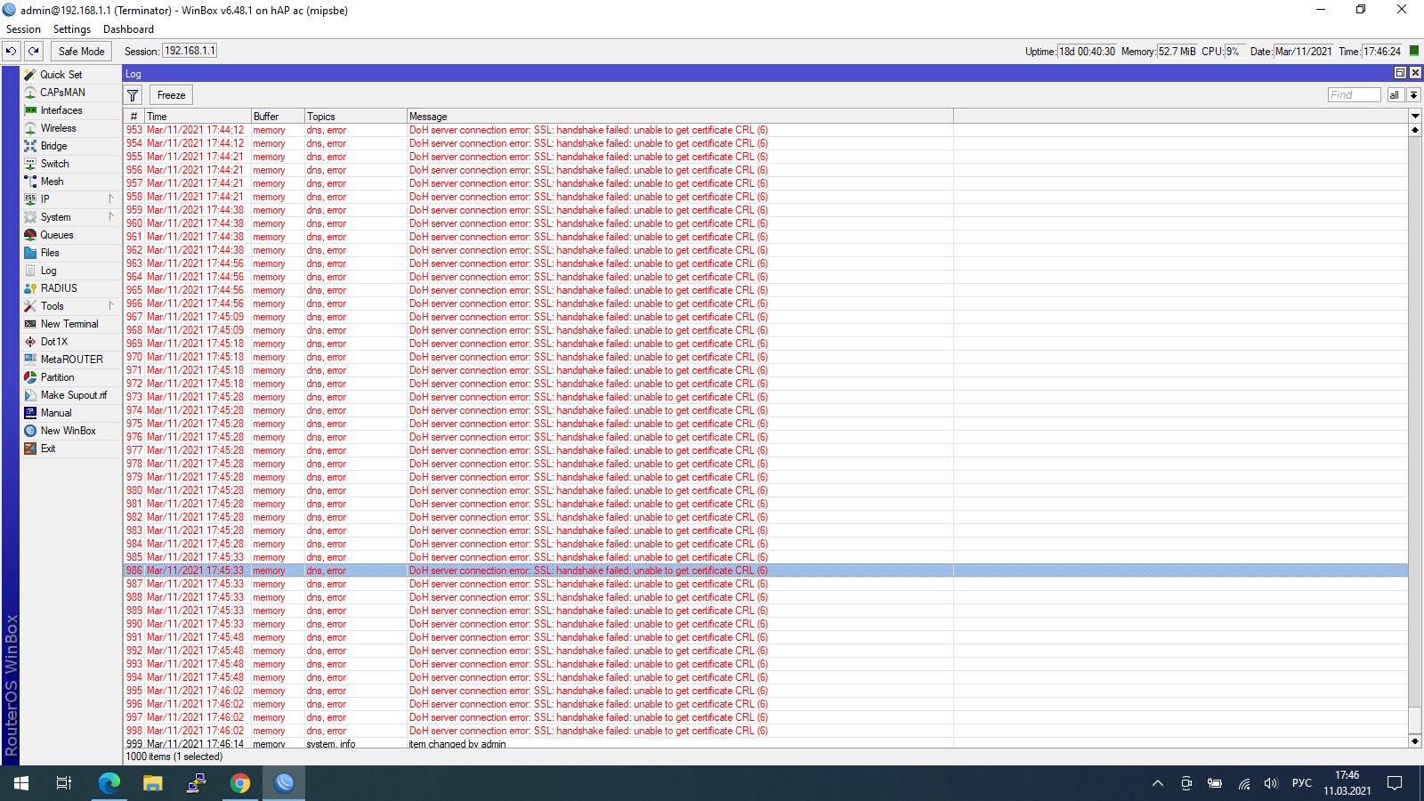Open the Dot1X sidebar item

click(x=53, y=342)
